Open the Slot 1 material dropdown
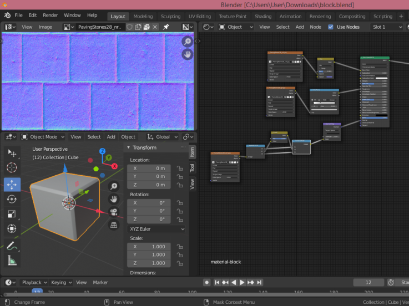 coord(387,27)
